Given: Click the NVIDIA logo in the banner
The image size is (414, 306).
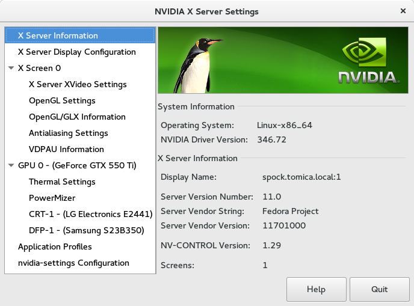Looking at the screenshot, I should coord(369,61).
